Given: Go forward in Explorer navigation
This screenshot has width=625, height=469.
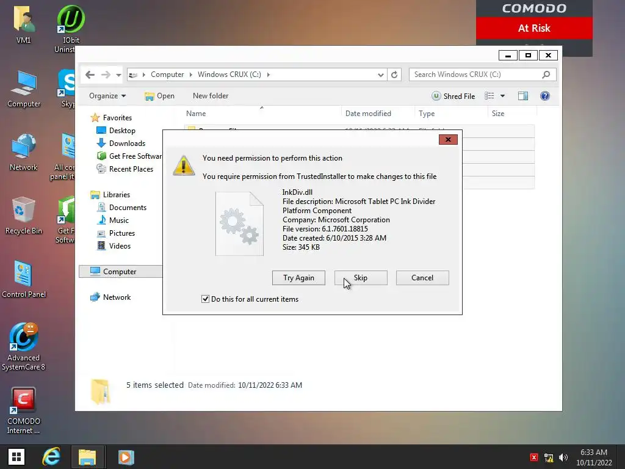Looking at the screenshot, I should coord(106,75).
